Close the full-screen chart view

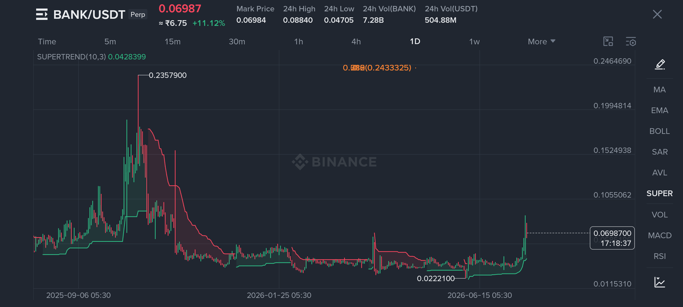click(x=657, y=14)
